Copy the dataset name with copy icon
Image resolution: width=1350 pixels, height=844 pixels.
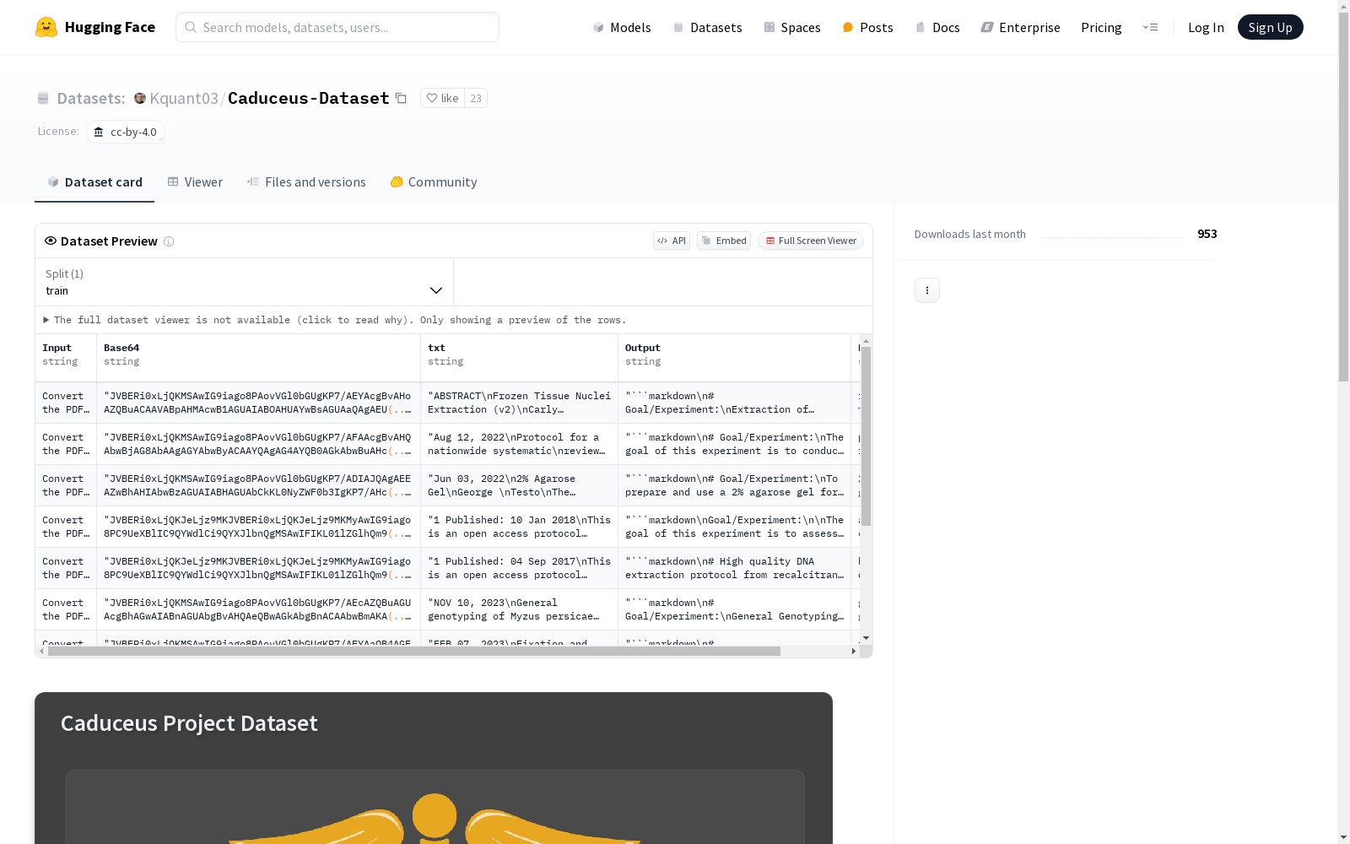pos(402,99)
